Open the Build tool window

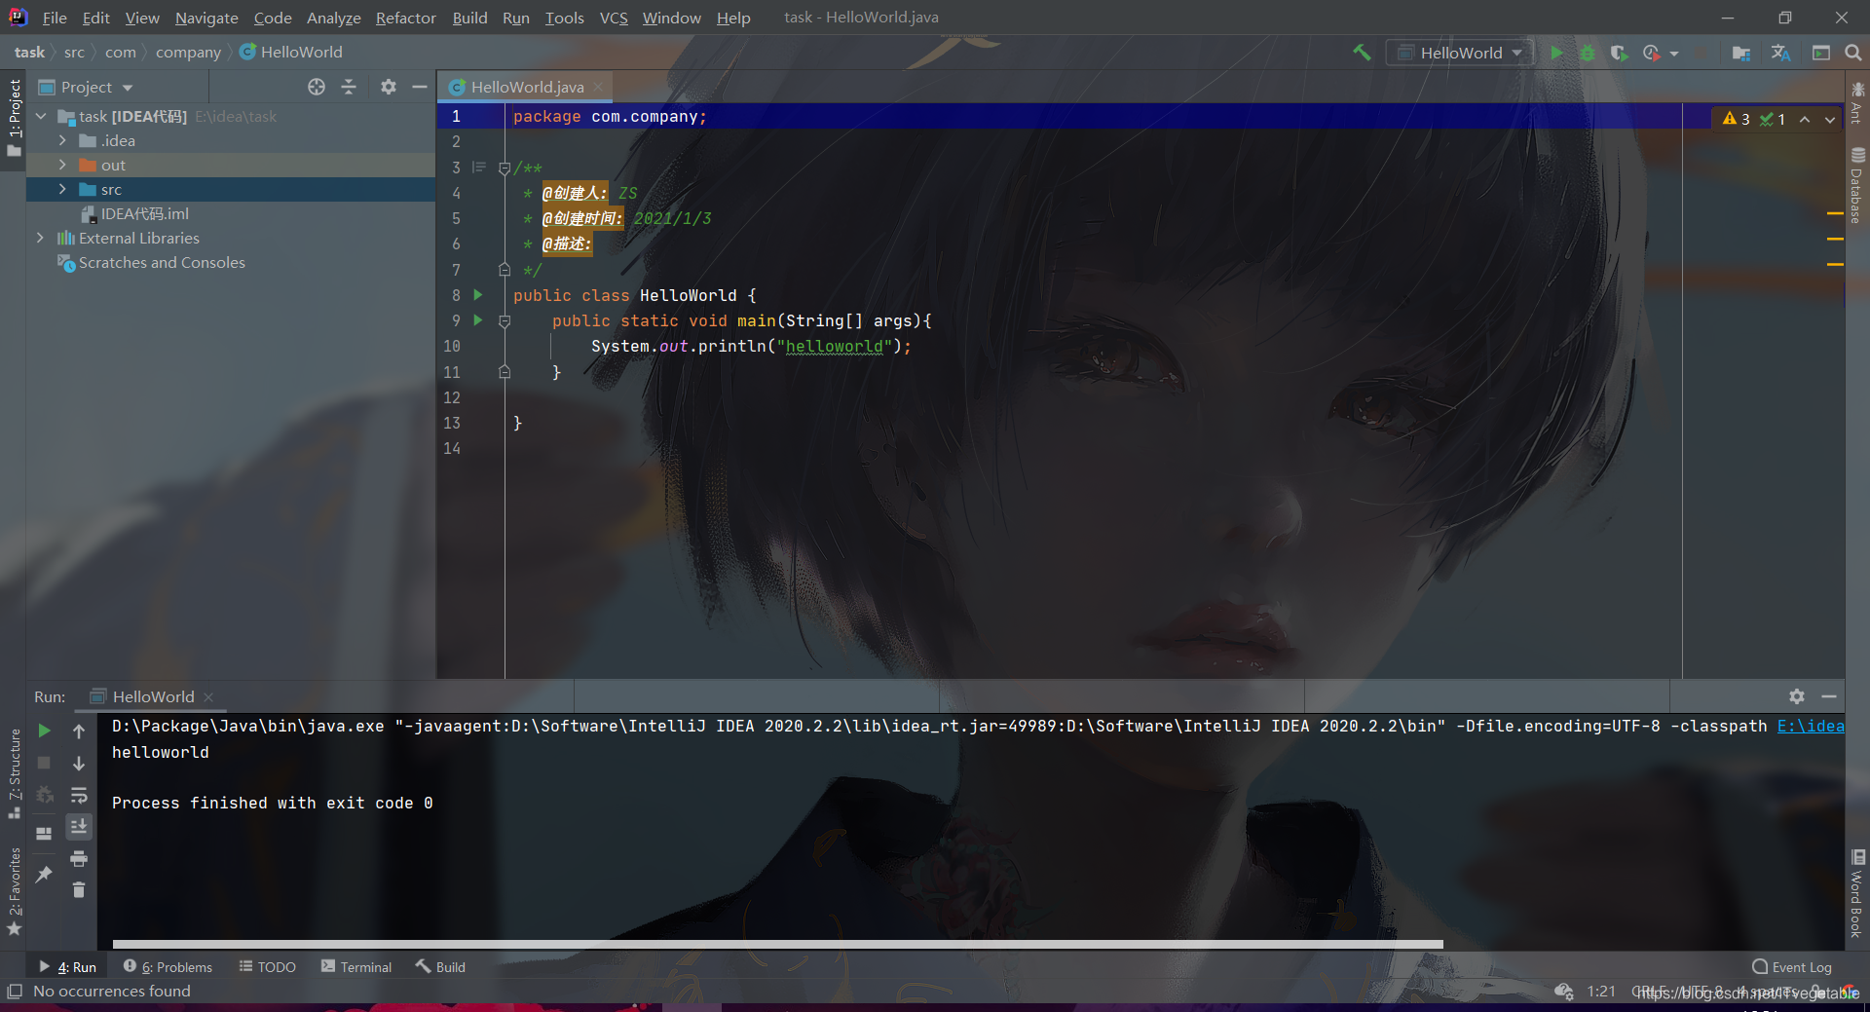(441, 966)
